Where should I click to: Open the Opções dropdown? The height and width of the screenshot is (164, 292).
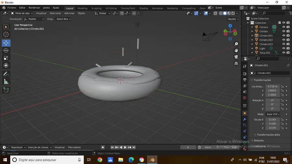[233, 19]
